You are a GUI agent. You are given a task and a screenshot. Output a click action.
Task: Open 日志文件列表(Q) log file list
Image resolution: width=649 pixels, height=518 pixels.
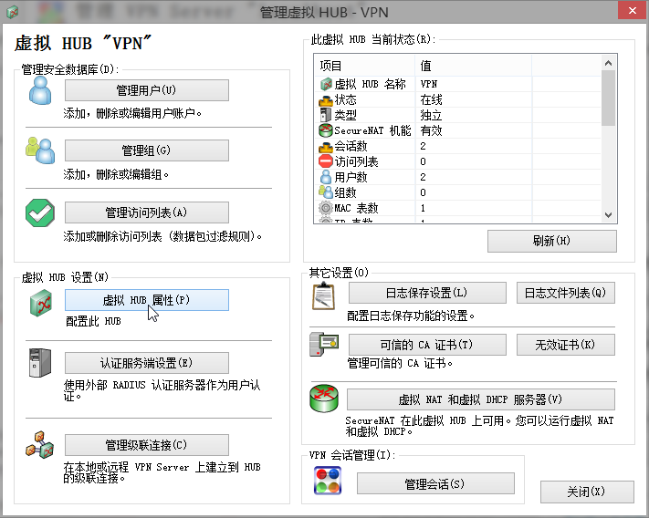point(565,293)
